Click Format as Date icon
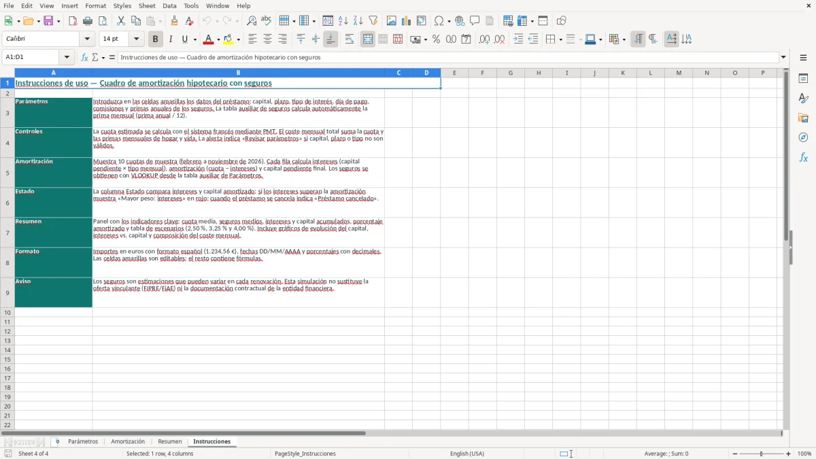816x459 pixels. (x=466, y=39)
